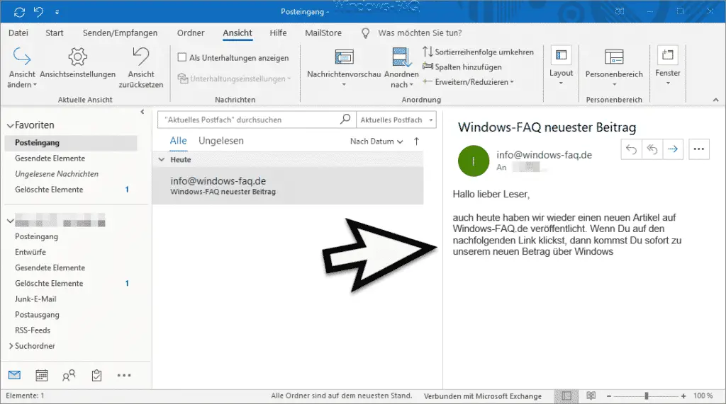Select the Alle filter tab
This screenshot has width=726, height=404.
[x=178, y=141]
